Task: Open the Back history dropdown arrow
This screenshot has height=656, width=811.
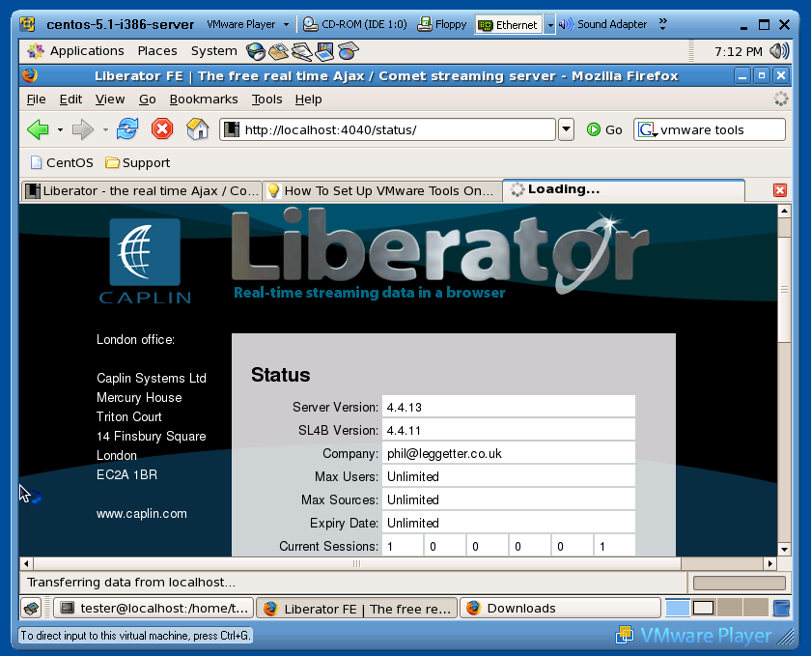Action: pyautogui.click(x=60, y=130)
